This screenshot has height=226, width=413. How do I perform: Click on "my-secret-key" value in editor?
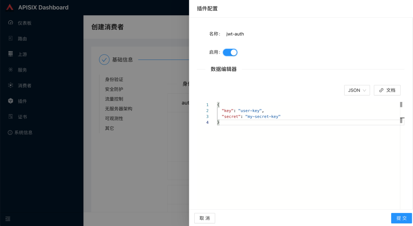click(263, 116)
